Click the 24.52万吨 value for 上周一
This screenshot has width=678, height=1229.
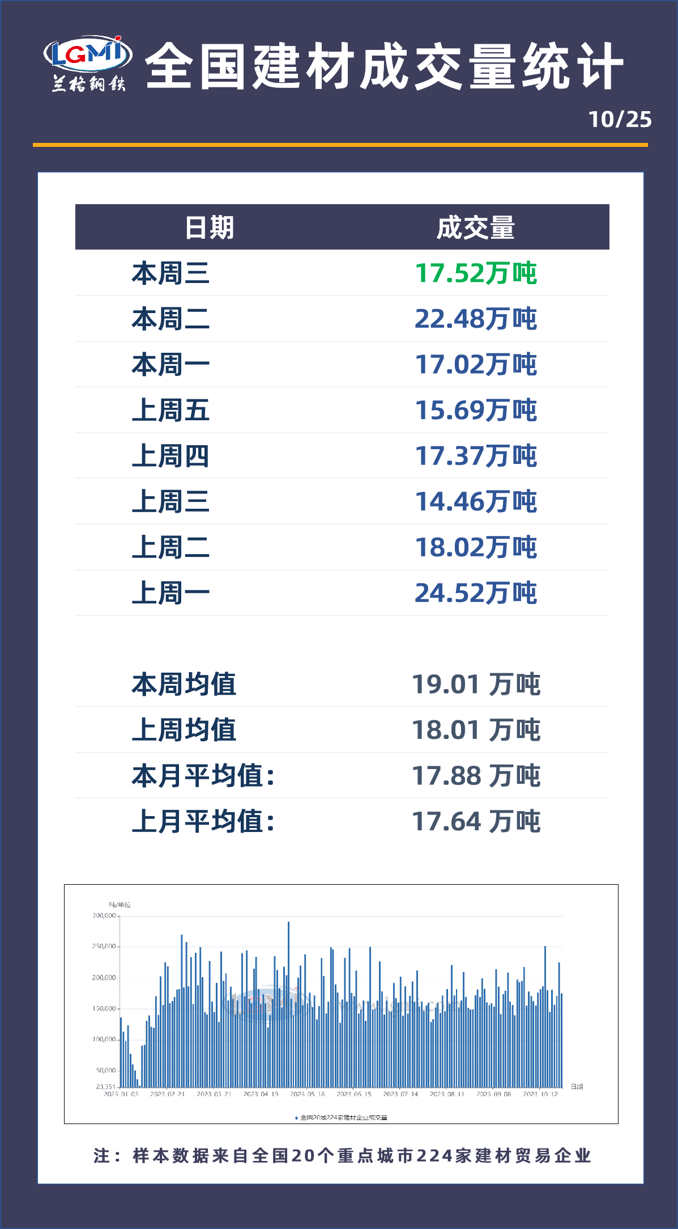tap(475, 593)
